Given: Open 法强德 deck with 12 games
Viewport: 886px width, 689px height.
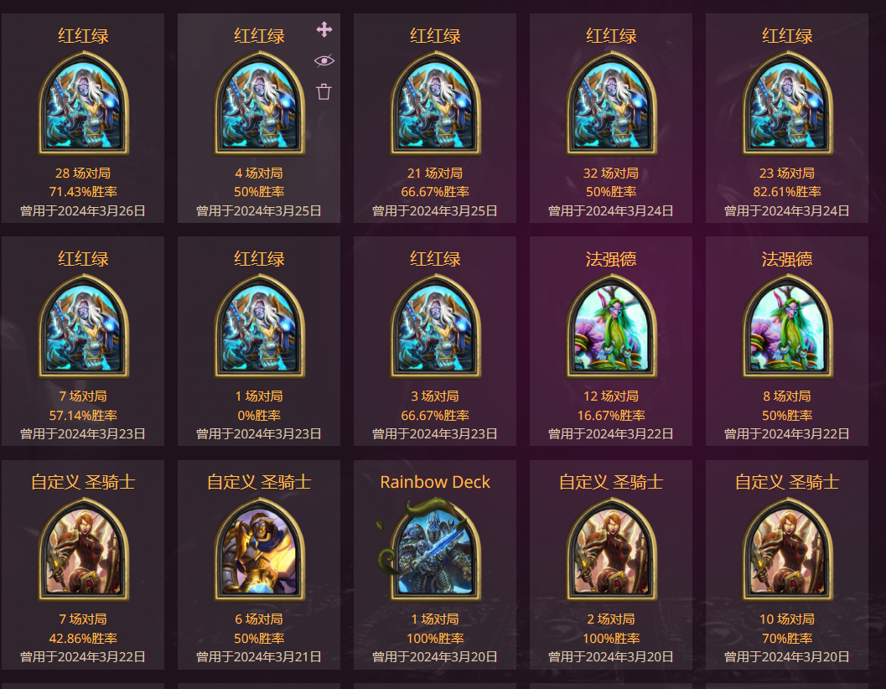Looking at the screenshot, I should coord(611,341).
